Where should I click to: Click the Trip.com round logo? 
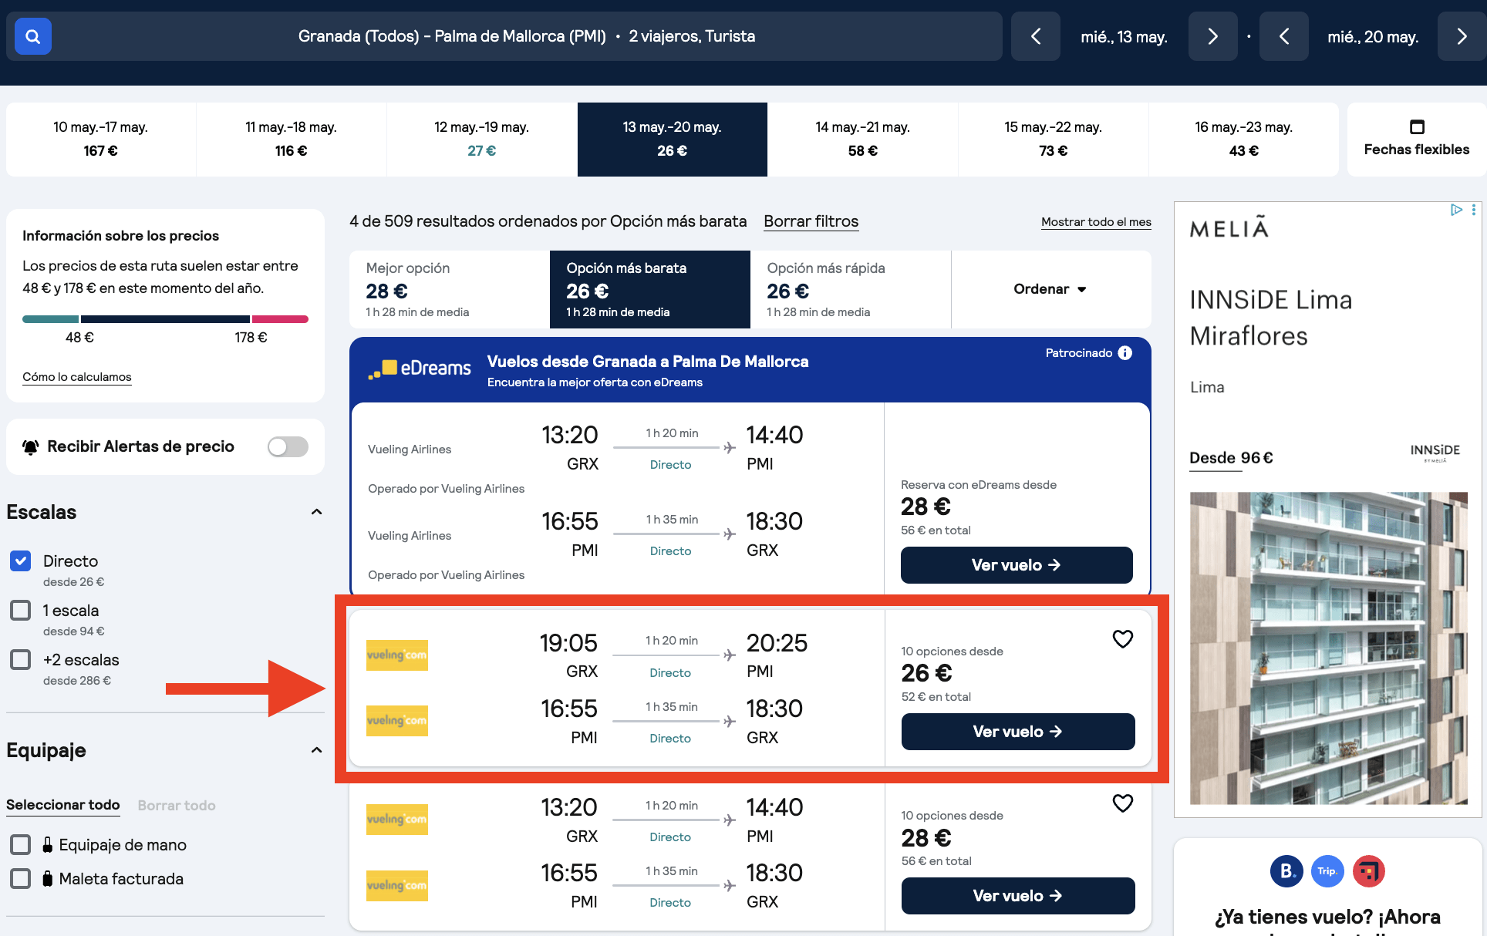click(x=1327, y=871)
